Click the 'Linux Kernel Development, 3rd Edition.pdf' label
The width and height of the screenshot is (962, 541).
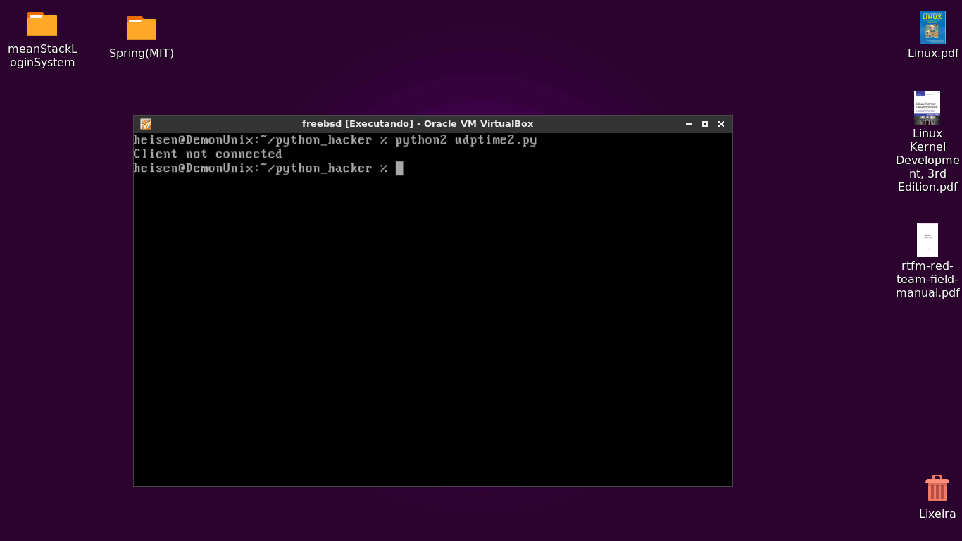tap(927, 160)
